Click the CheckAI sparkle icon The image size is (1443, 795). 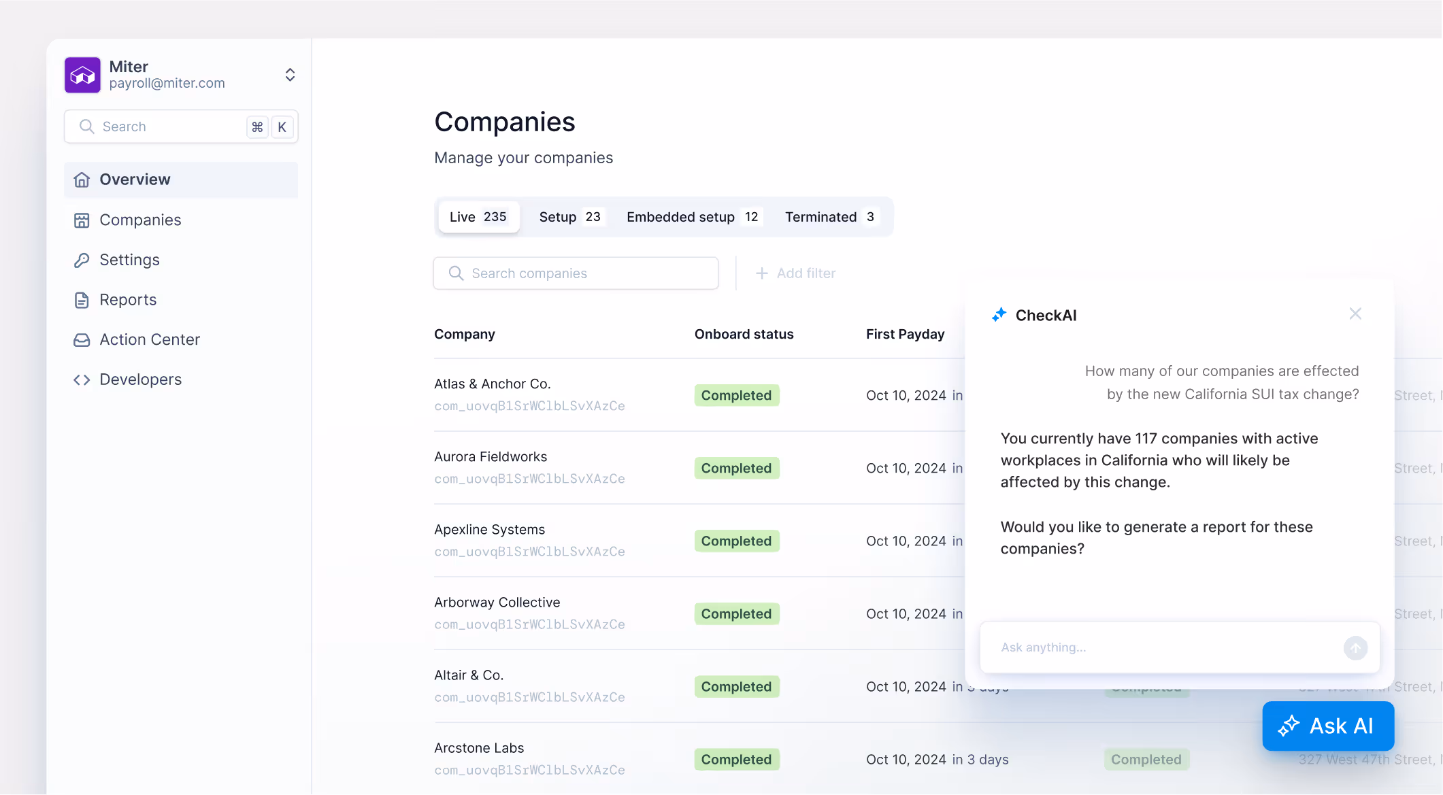pos(999,315)
